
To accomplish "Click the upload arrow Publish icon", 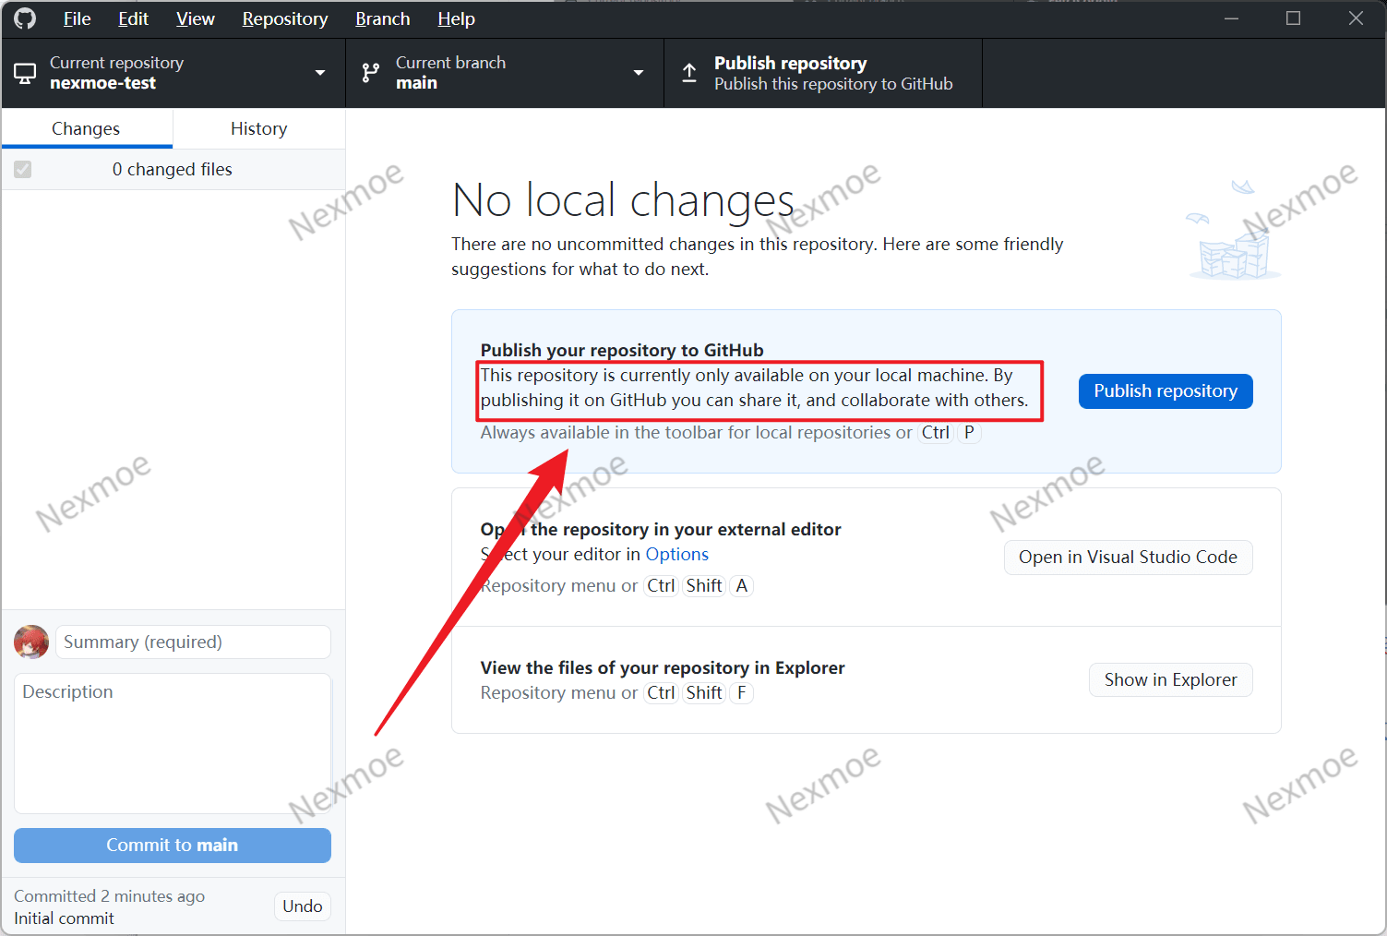I will [x=689, y=73].
